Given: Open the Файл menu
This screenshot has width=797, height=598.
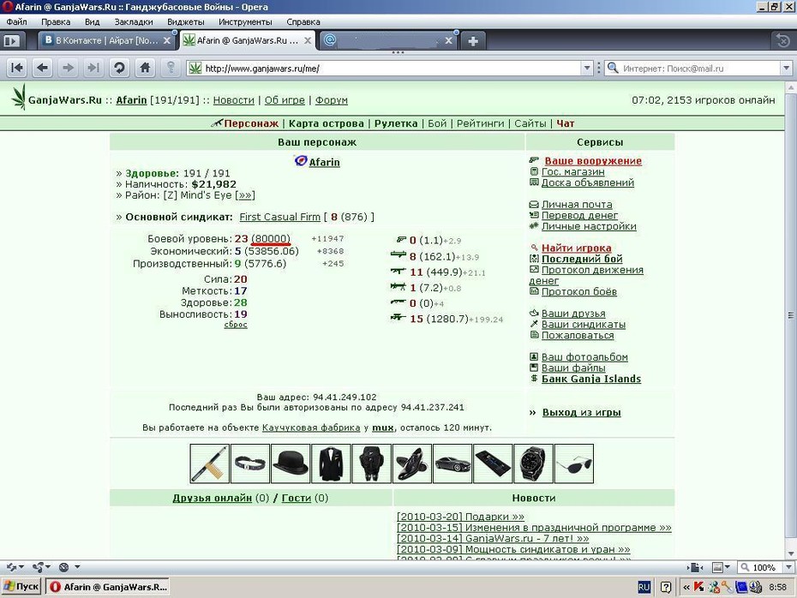Looking at the screenshot, I should coord(16,22).
